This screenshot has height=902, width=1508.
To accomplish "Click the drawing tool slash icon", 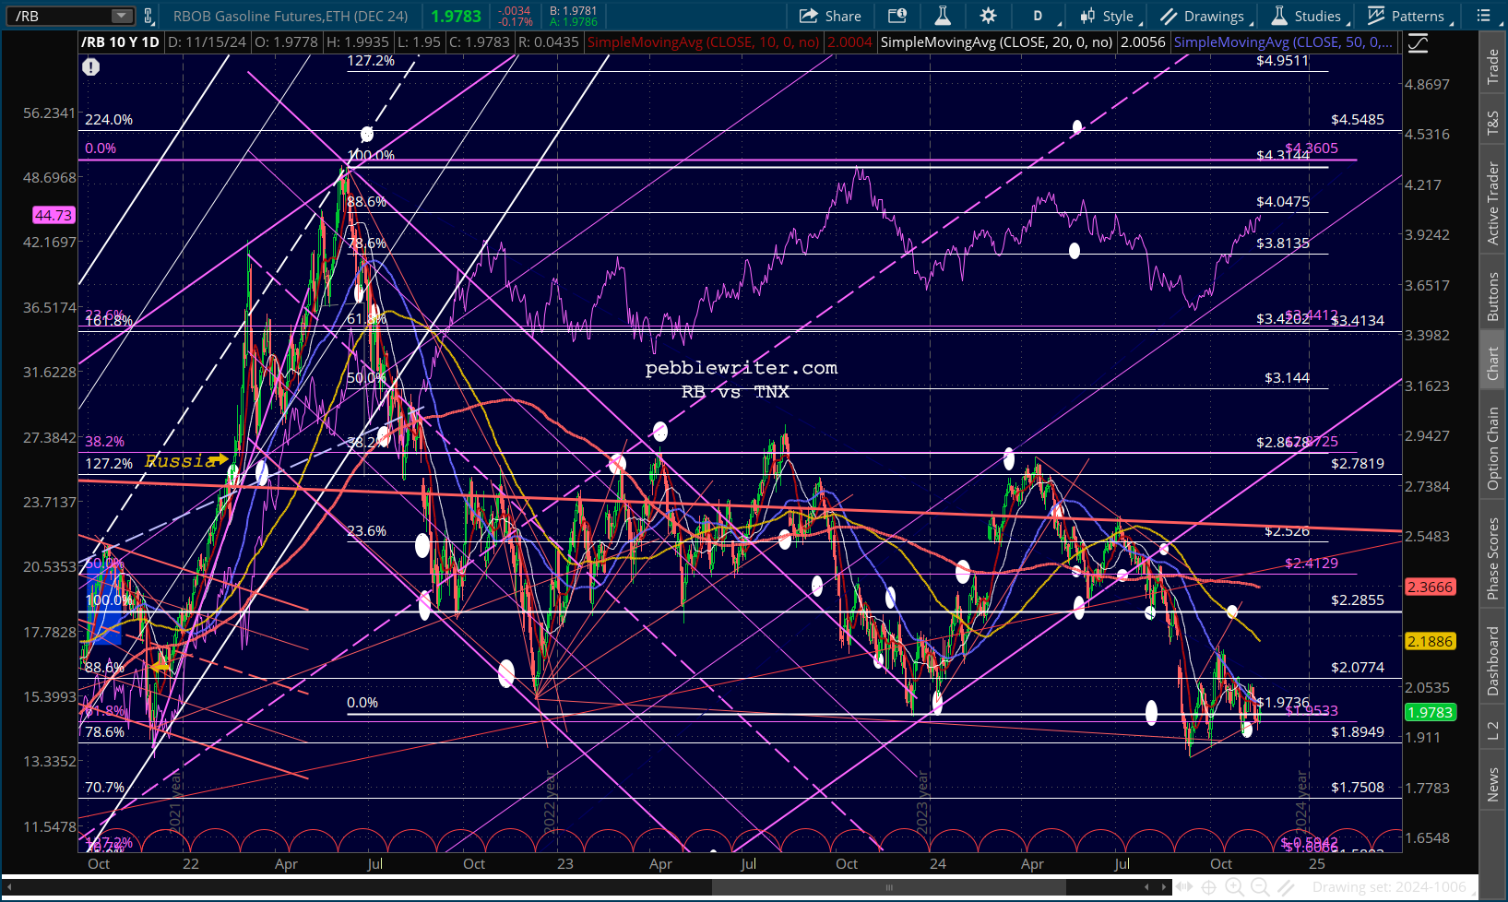I will (x=1285, y=887).
